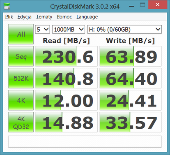Click the 4K QD32 write result 33.57
This screenshot has height=155, width=170.
[x=130, y=122]
